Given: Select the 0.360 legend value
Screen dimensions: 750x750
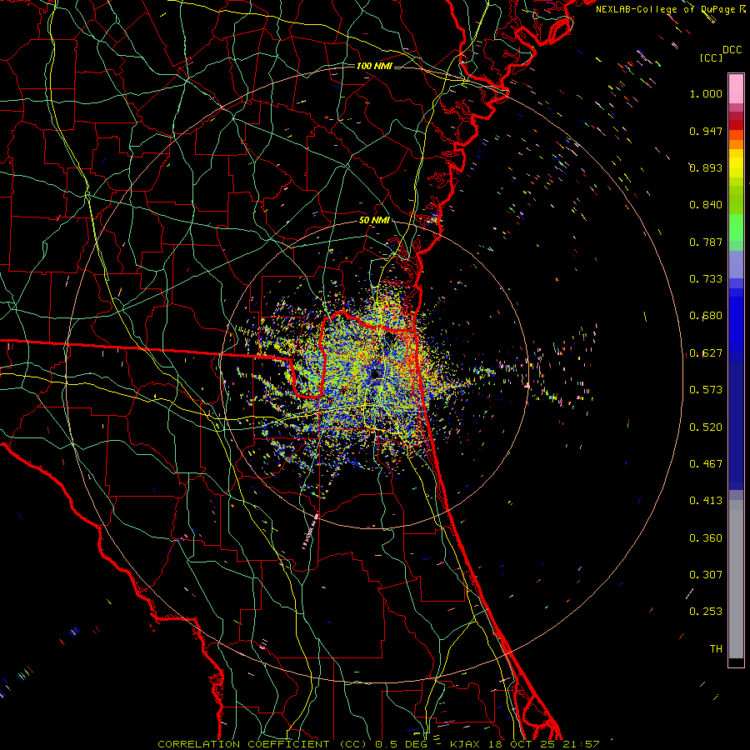Looking at the screenshot, I should 706,538.
